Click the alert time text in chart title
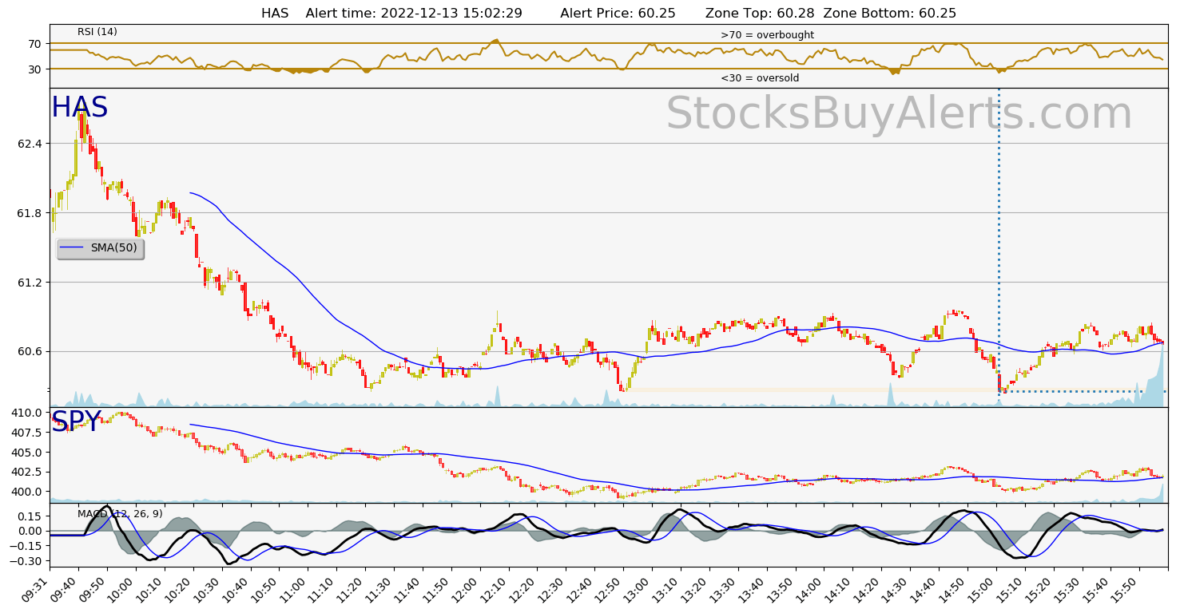 point(414,13)
